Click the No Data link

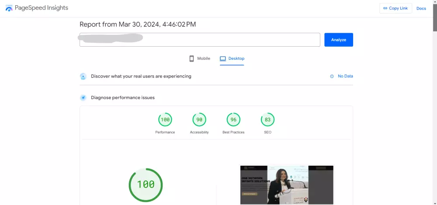[345, 76]
